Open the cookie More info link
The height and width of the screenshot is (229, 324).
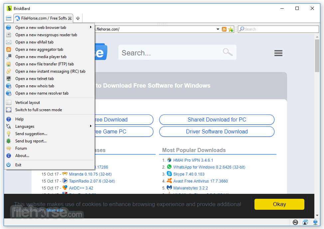[x=55, y=210]
